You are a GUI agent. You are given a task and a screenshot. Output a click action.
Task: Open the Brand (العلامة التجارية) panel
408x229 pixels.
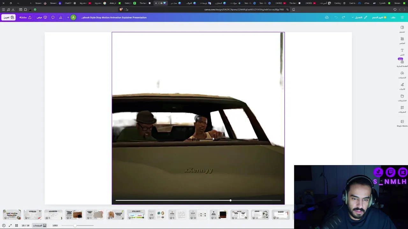[402, 64]
